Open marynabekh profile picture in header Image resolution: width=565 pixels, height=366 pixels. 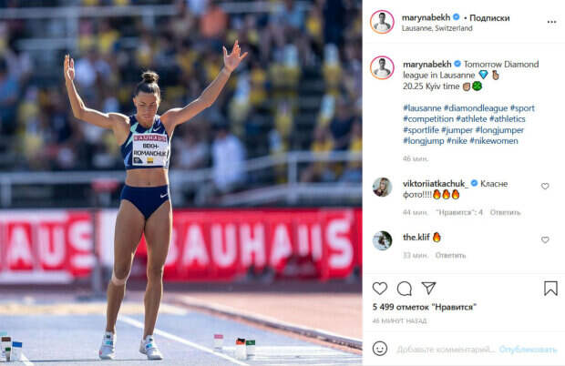pos(382,22)
